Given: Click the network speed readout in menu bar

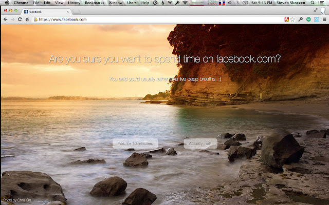Looking at the screenshot, I should pos(212,3).
